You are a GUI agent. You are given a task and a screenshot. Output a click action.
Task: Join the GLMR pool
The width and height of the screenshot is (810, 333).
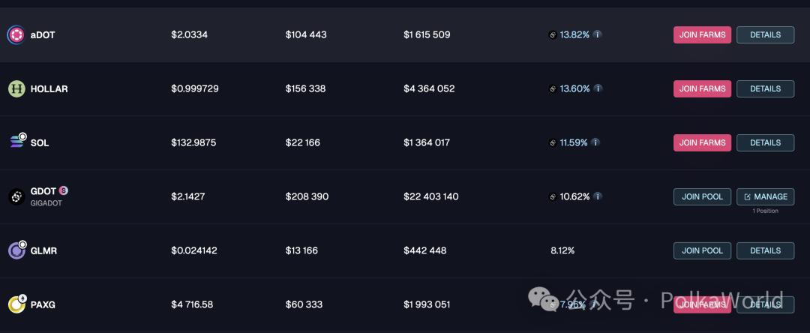point(702,250)
